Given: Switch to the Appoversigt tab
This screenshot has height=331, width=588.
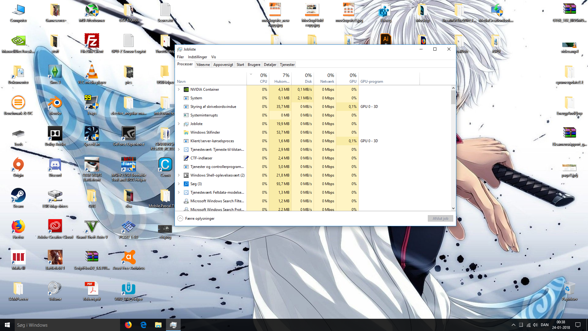Looking at the screenshot, I should [x=223, y=65].
